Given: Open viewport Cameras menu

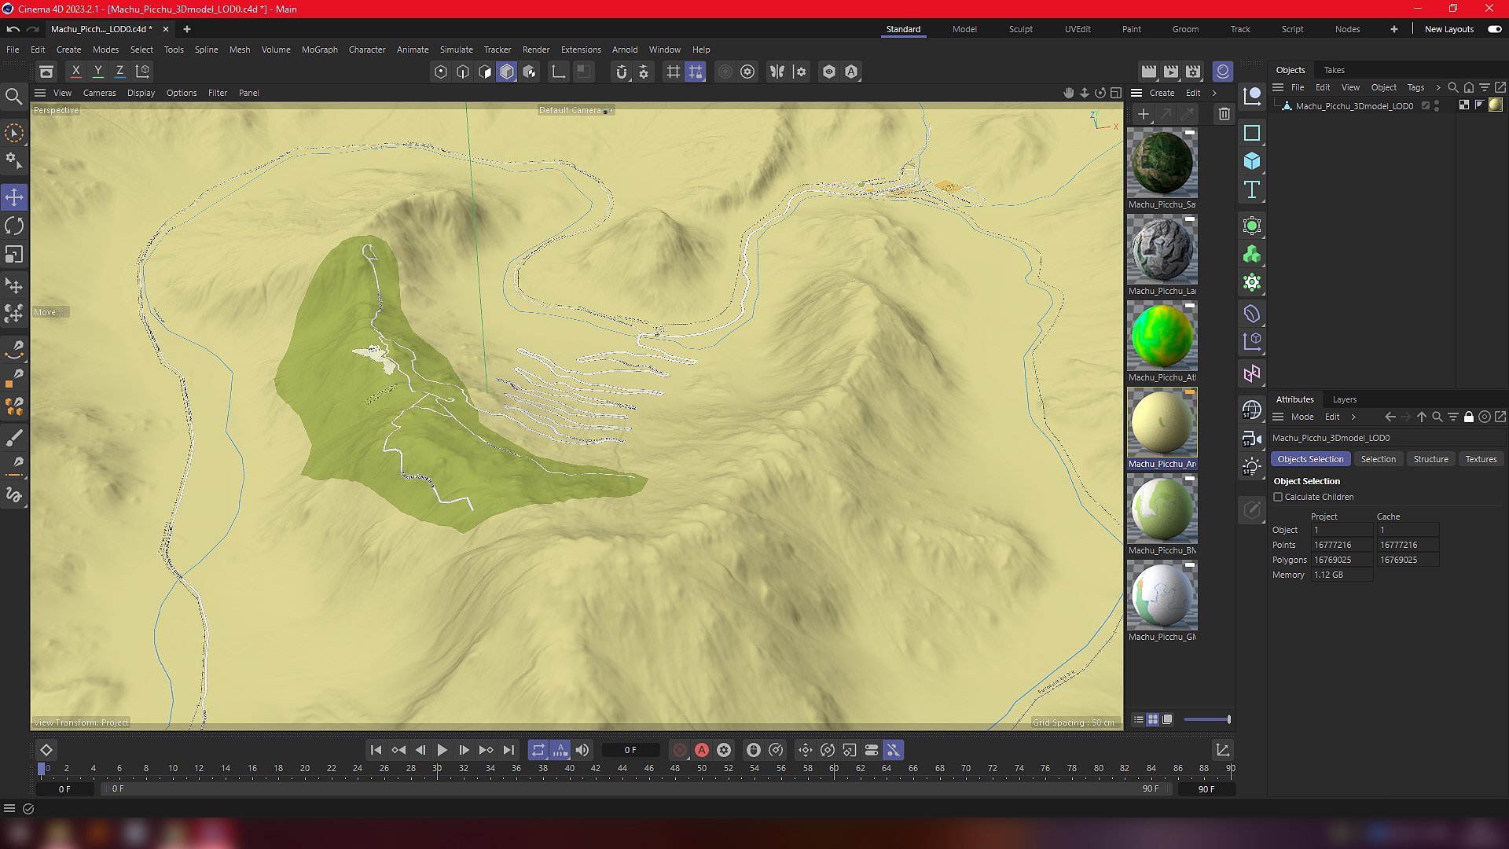Looking at the screenshot, I should click(99, 93).
